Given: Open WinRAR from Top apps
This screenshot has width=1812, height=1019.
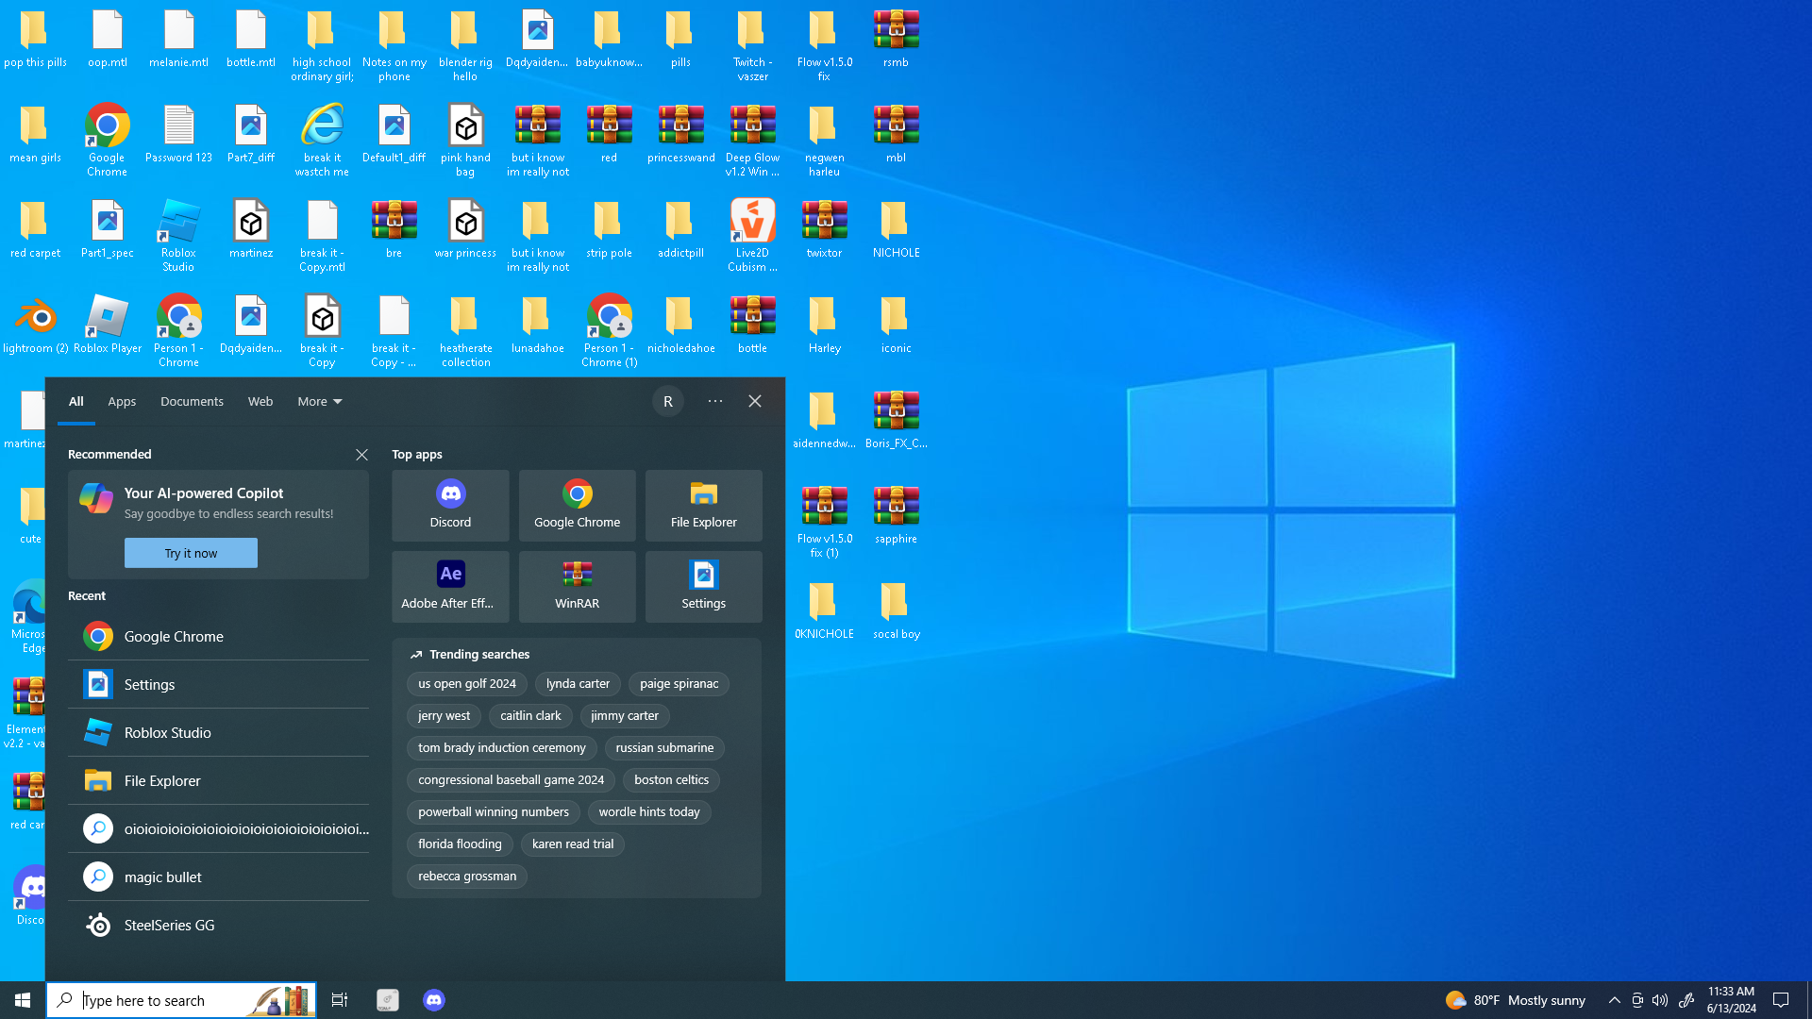Looking at the screenshot, I should click(x=577, y=586).
